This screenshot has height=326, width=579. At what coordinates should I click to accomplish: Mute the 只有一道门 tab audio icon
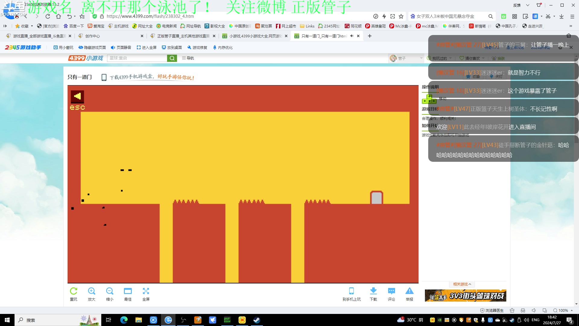(352, 36)
